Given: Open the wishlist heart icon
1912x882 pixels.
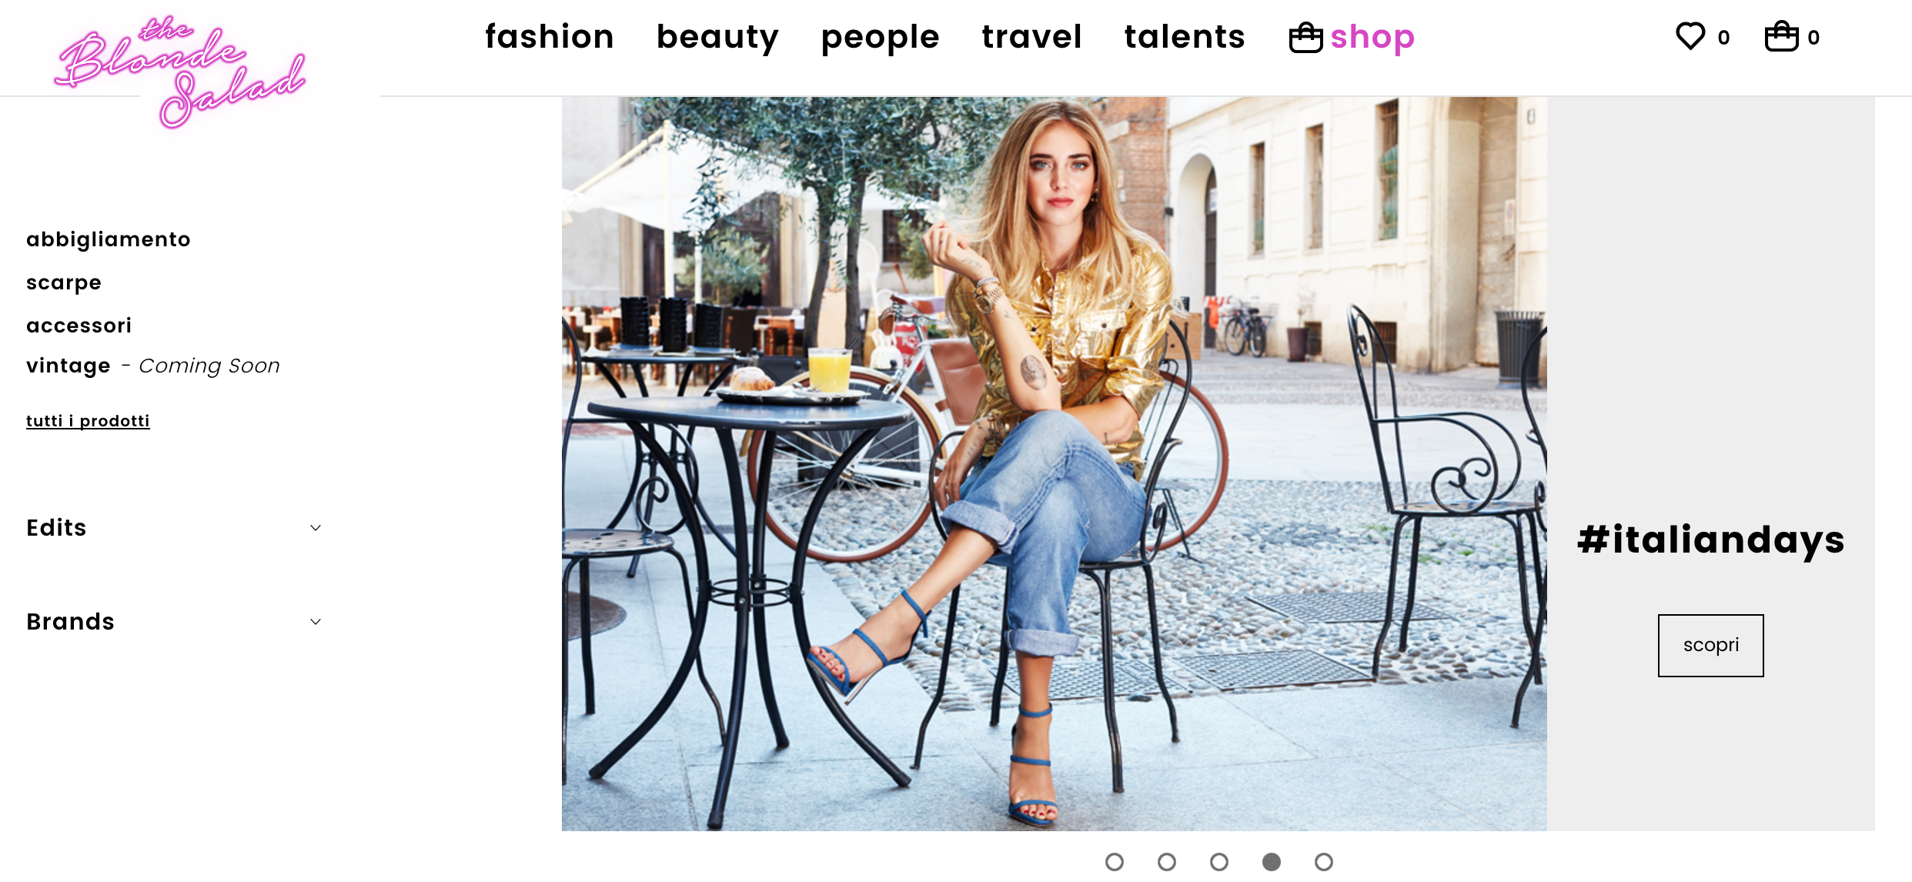Looking at the screenshot, I should (1690, 36).
